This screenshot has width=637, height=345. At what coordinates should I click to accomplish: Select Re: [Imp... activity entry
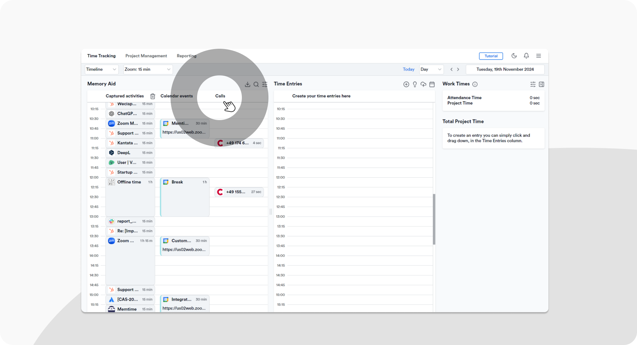(130, 231)
